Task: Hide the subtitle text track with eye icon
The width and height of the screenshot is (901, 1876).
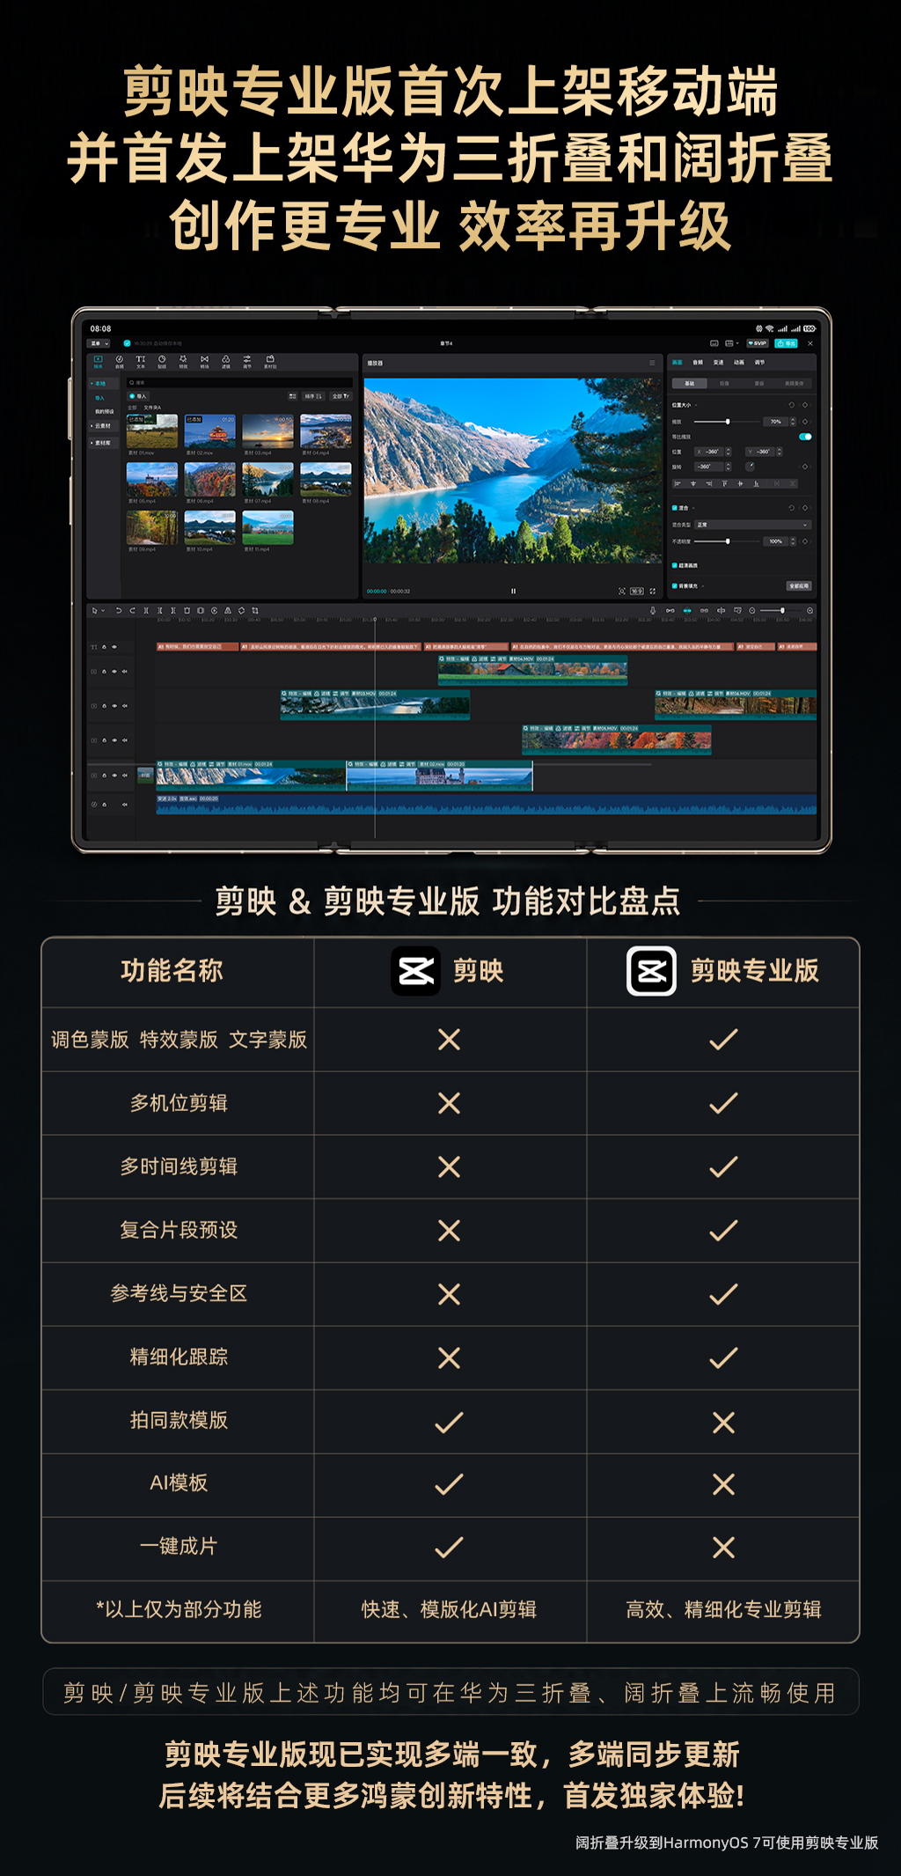Action: 114,647
